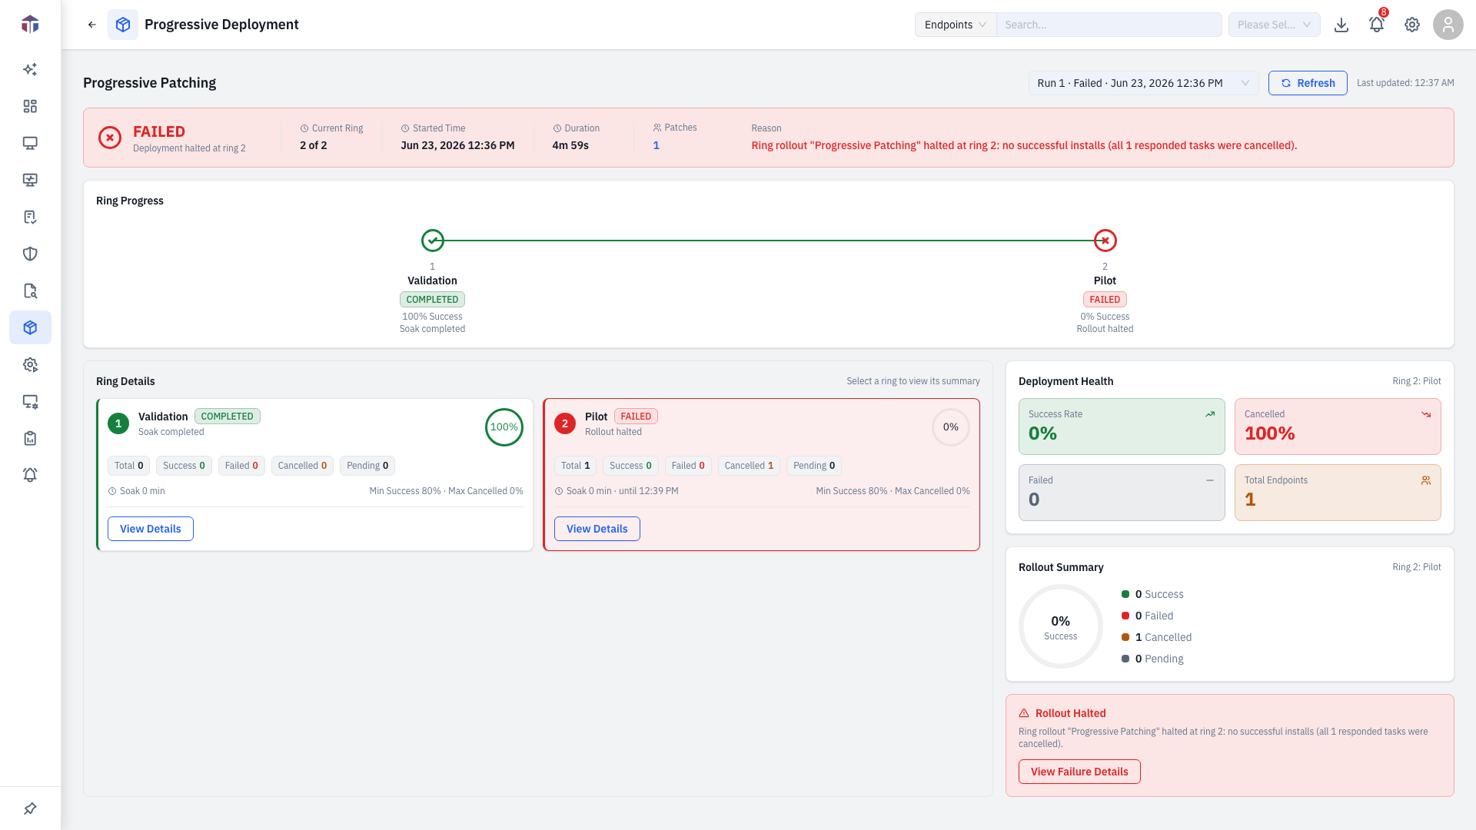Click the Search input field

[x=1109, y=25]
